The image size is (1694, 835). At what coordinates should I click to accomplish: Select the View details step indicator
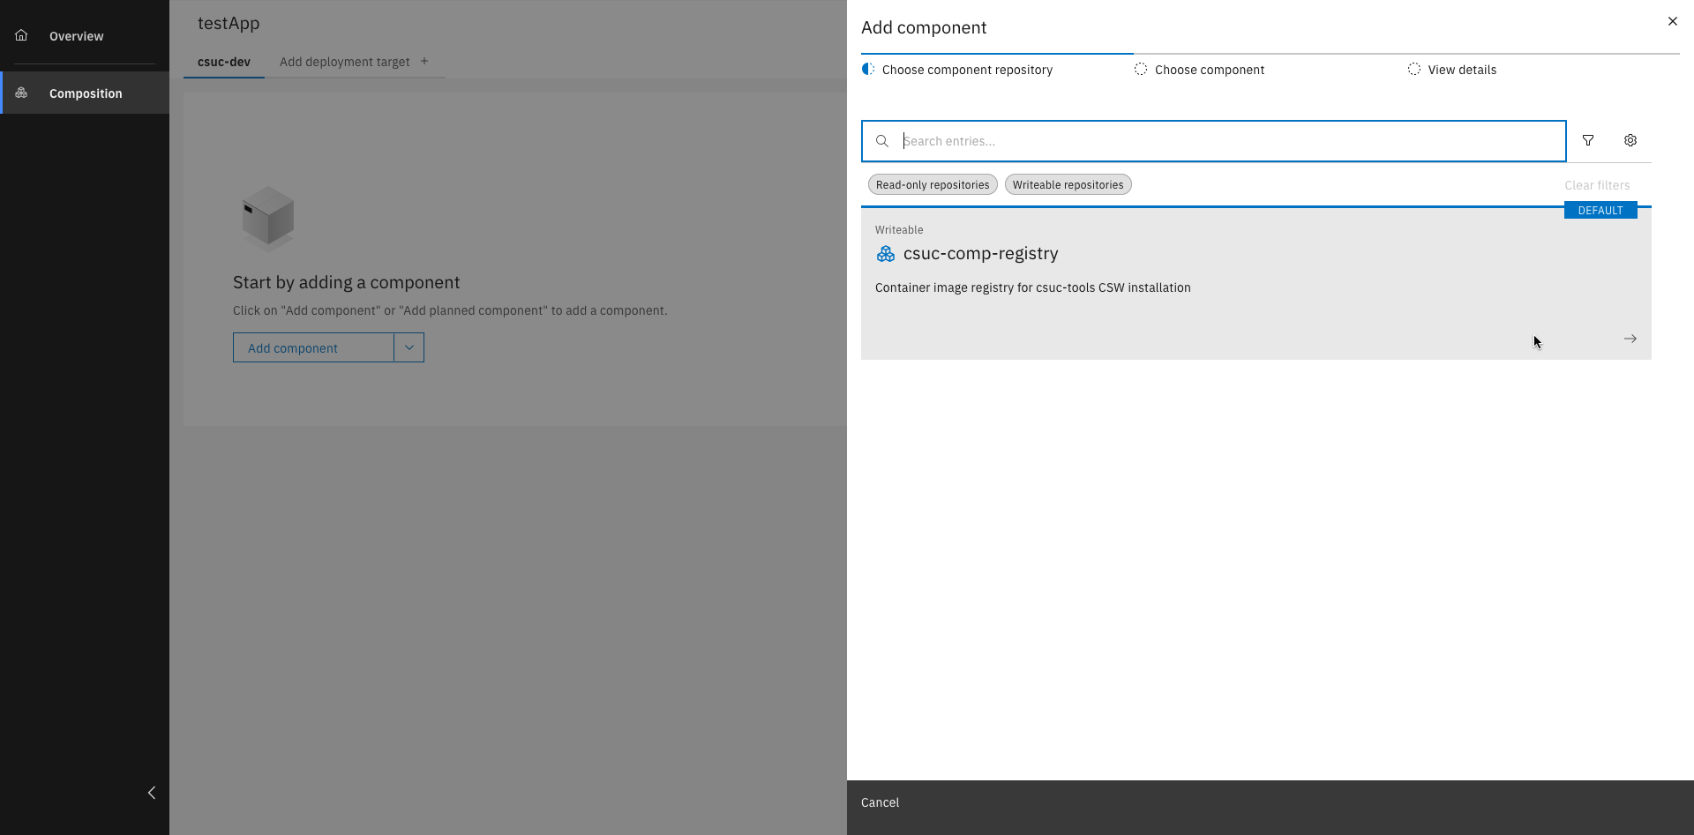tap(1462, 69)
